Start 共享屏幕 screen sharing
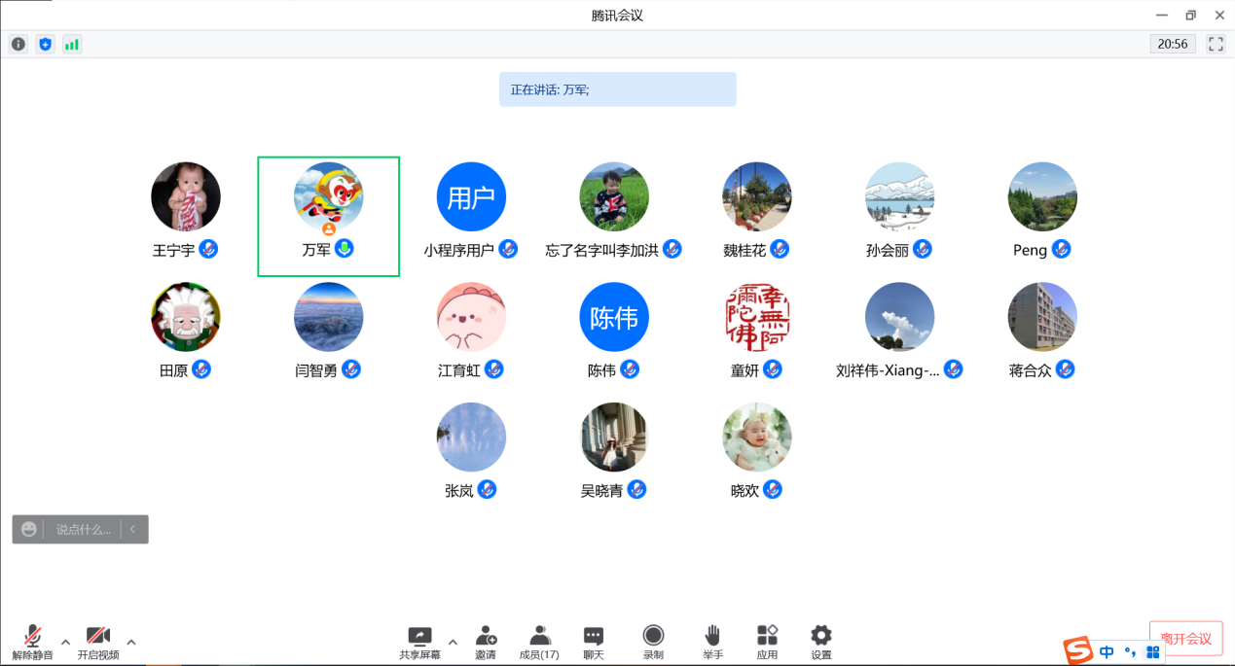This screenshot has height=666, width=1235. click(x=419, y=642)
